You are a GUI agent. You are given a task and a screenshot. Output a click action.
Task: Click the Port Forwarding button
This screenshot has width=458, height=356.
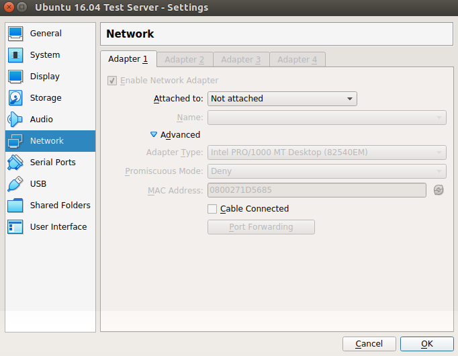click(261, 227)
